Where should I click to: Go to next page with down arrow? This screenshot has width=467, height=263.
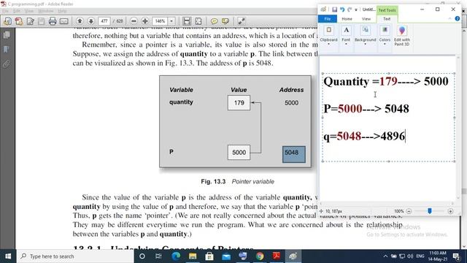[90, 21]
